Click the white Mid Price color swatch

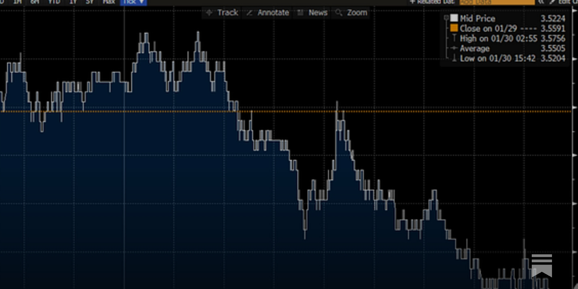click(454, 18)
